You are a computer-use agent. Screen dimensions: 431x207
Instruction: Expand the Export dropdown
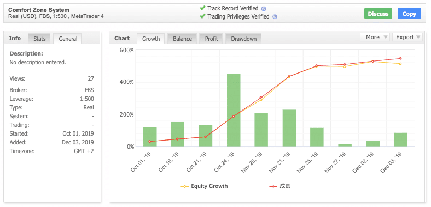pyautogui.click(x=407, y=37)
